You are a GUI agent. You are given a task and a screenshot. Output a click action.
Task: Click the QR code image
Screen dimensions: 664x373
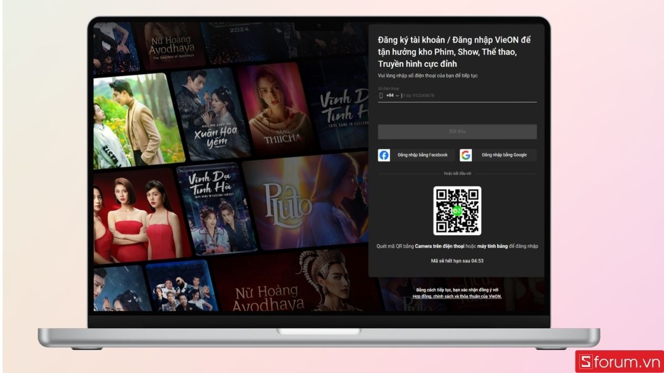(x=457, y=211)
